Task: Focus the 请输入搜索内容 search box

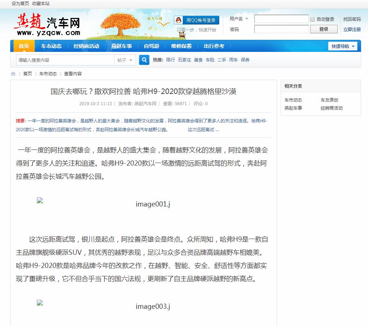Action: click(65, 60)
